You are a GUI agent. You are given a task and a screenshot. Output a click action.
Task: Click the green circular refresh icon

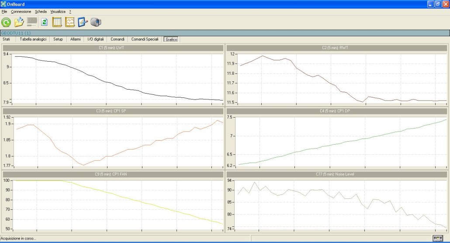(6, 22)
